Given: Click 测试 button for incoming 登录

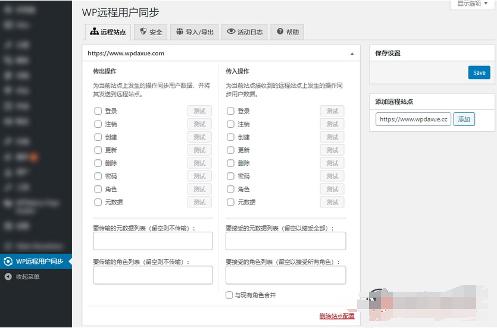Looking at the screenshot, I should pyautogui.click(x=332, y=111).
